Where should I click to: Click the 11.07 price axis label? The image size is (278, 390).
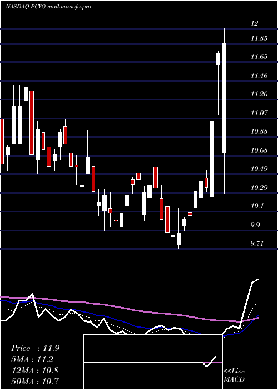(x=259, y=113)
